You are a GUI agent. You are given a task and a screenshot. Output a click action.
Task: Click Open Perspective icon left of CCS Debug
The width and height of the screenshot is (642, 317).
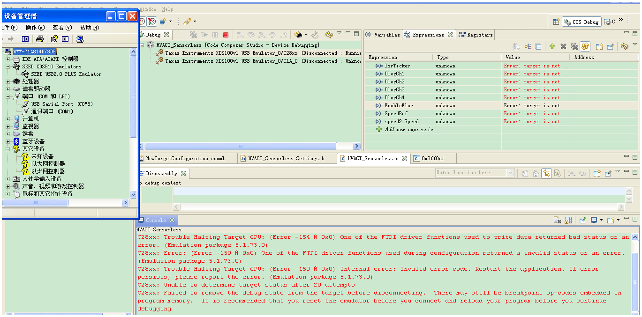(x=556, y=22)
